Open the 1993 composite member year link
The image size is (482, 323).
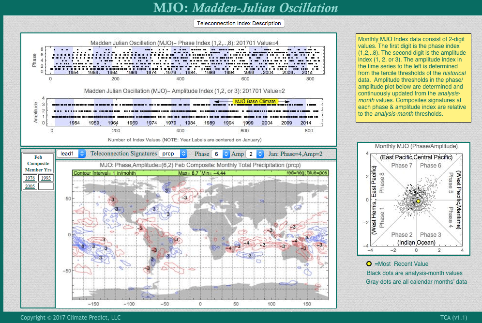tap(46, 178)
